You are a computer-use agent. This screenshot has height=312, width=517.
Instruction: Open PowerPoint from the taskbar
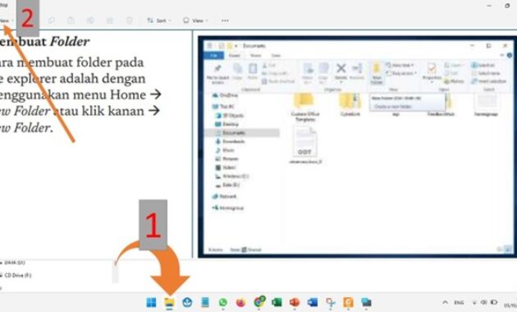click(x=295, y=302)
